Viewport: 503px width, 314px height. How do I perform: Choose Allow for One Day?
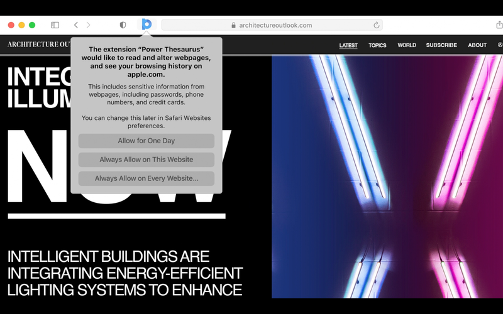pos(146,141)
